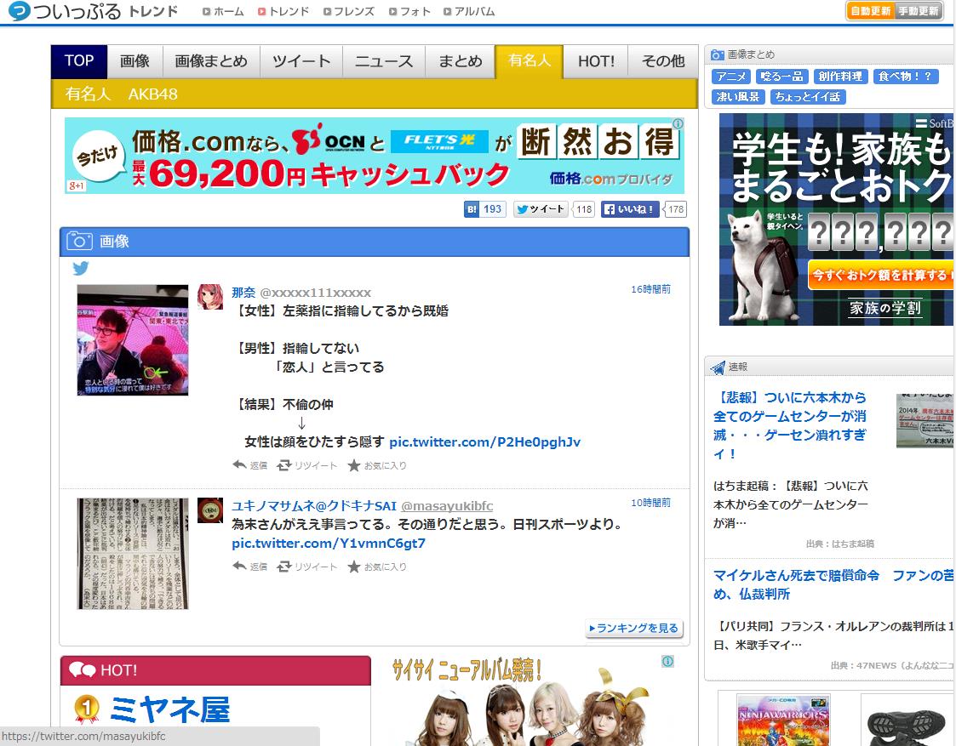Retweet (リツイート) 那奈's tweet
Screen dimensions: 956x746
tap(306, 465)
